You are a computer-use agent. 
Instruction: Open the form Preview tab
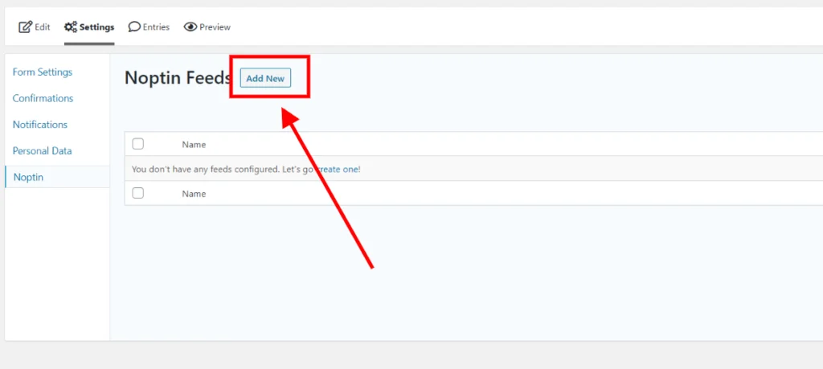(207, 27)
